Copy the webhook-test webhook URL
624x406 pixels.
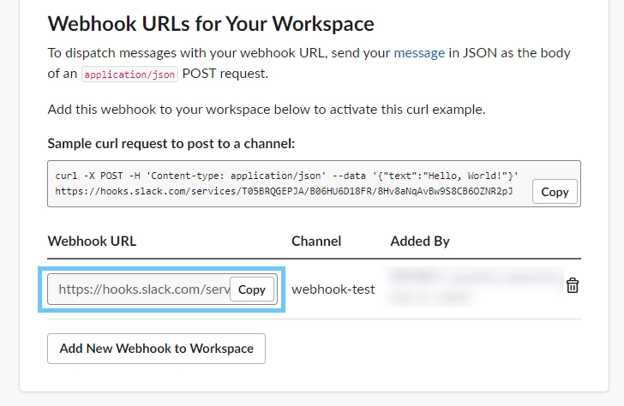coord(251,290)
